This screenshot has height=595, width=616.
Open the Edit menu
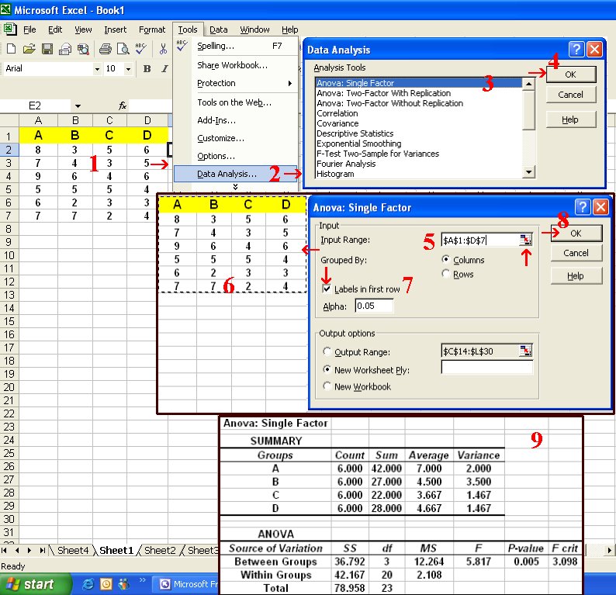(55, 29)
